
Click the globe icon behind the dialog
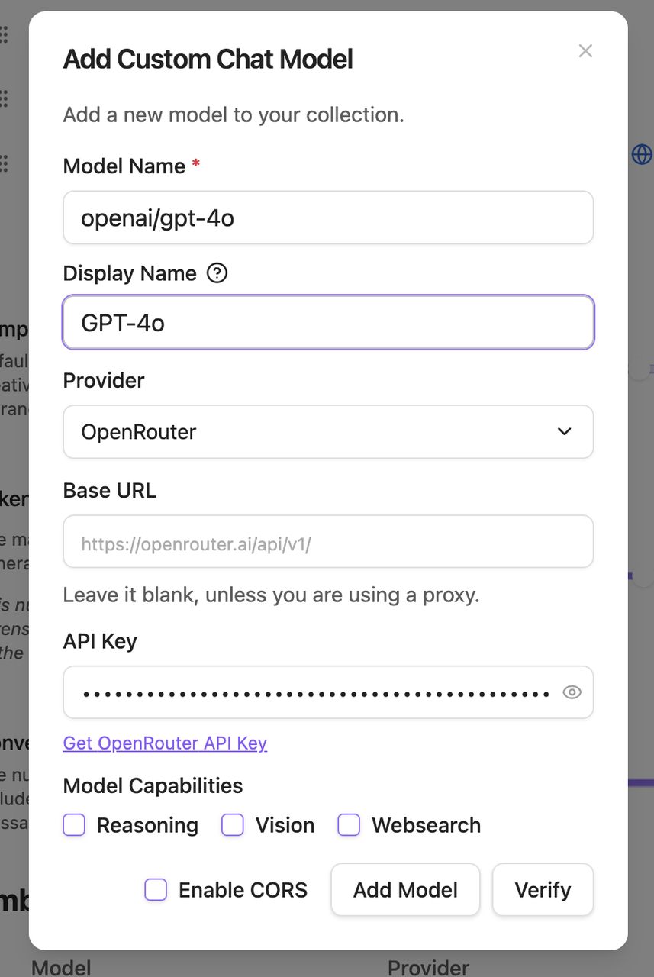click(642, 155)
